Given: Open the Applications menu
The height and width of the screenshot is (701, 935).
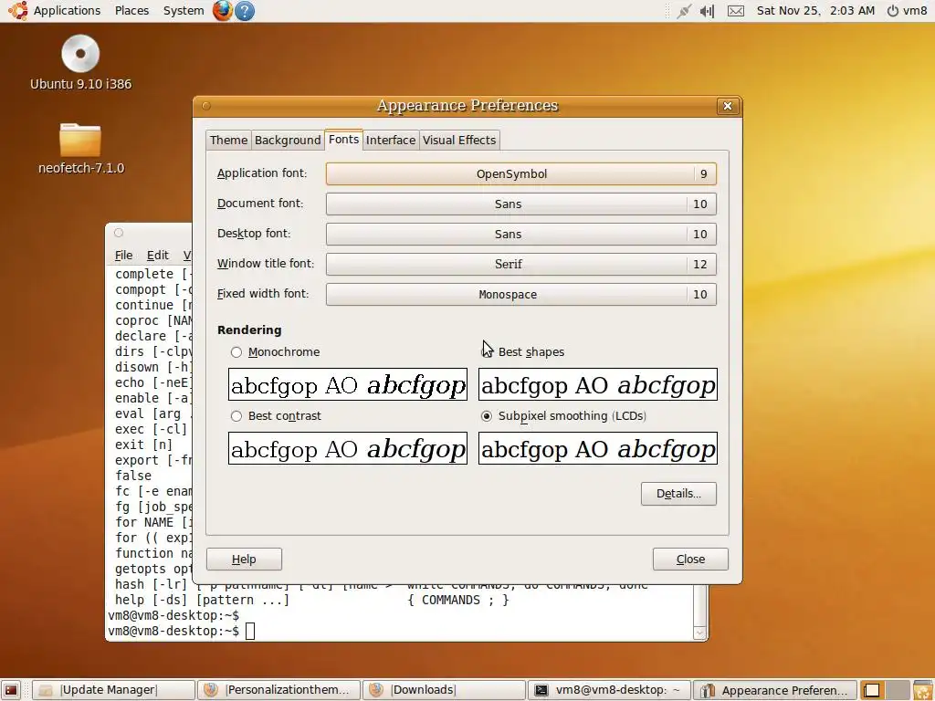Looking at the screenshot, I should 67,11.
